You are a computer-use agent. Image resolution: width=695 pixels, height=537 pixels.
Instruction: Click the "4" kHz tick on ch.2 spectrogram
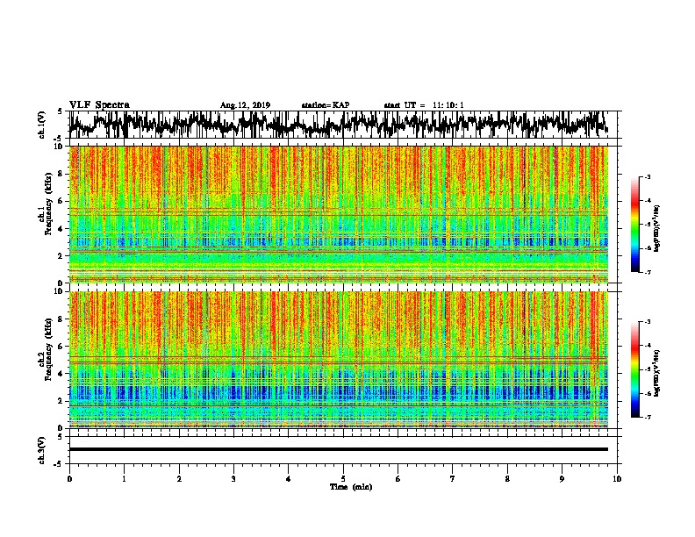click(61, 374)
